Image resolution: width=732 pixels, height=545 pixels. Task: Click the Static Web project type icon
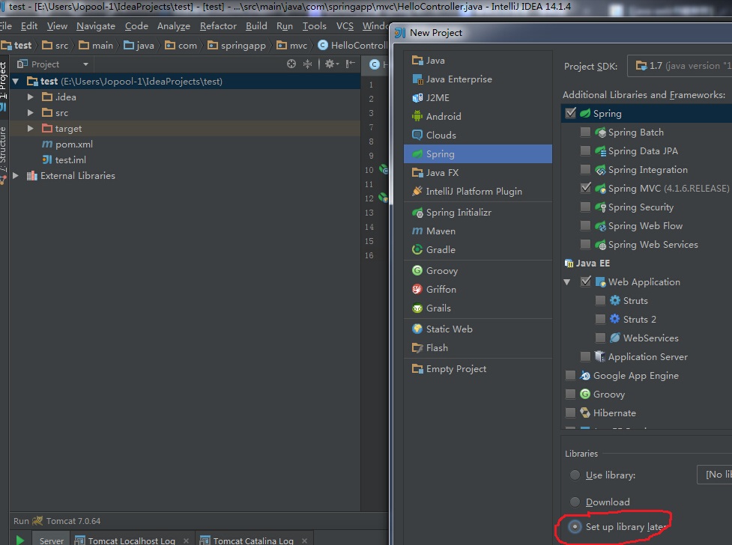pyautogui.click(x=417, y=329)
